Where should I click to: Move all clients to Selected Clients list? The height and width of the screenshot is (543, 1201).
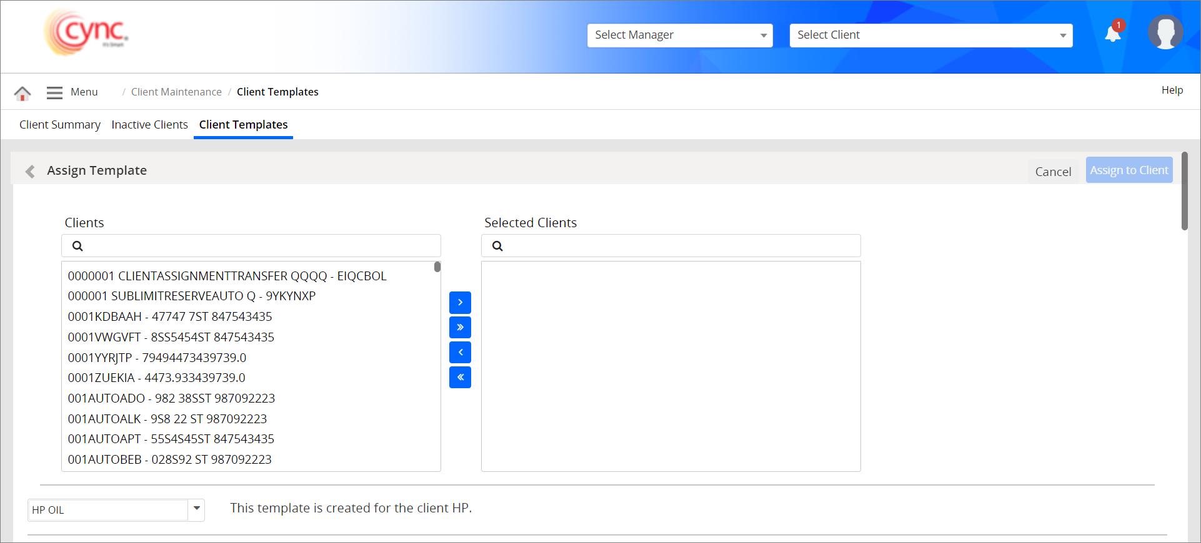[x=460, y=328]
